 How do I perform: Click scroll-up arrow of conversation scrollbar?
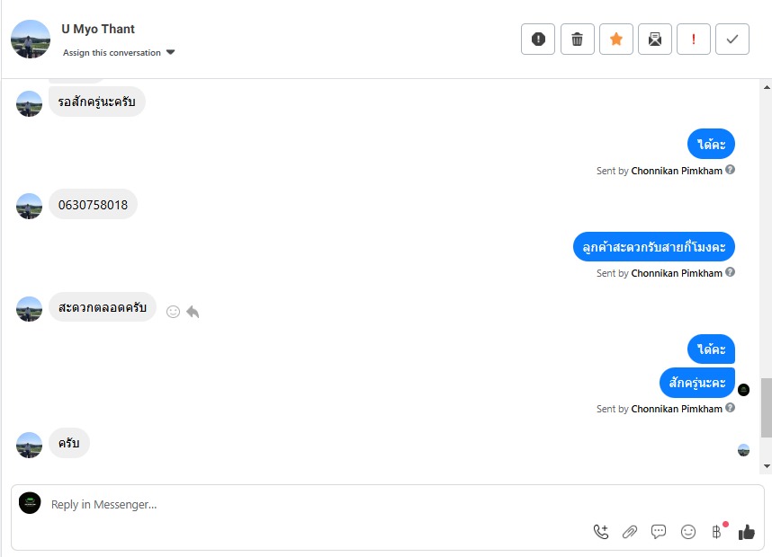[x=767, y=87]
